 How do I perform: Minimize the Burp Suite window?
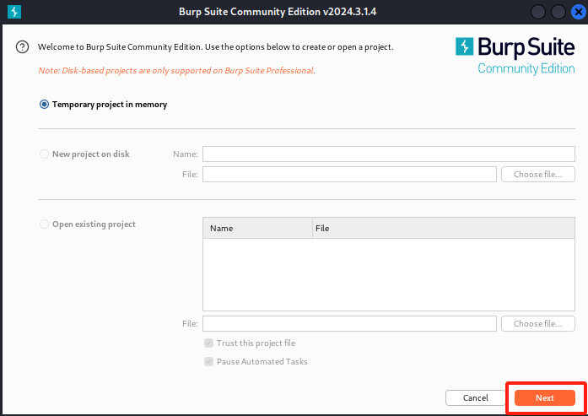[537, 12]
